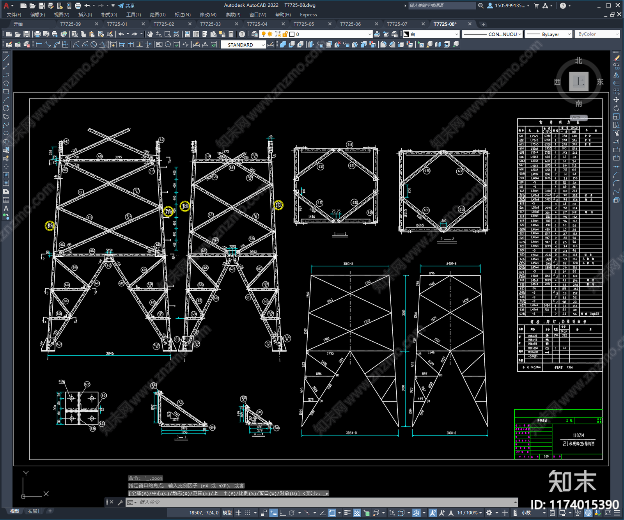Click the 模型 model space status button

(x=227, y=513)
